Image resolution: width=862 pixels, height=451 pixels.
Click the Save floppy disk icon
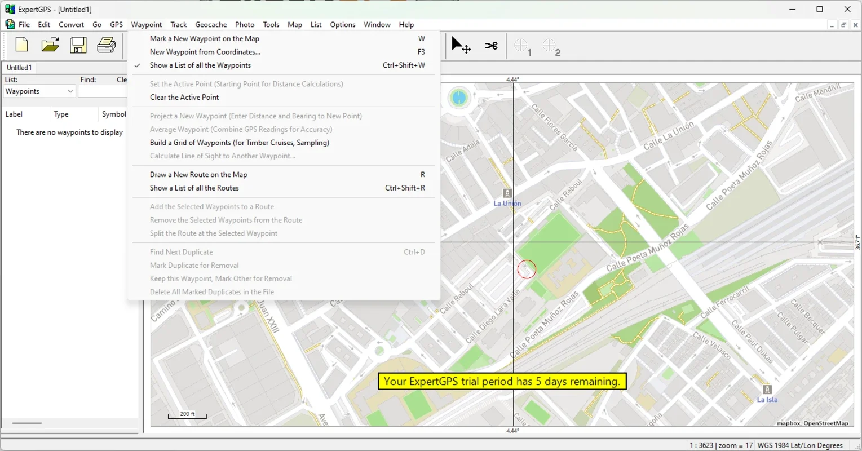tap(78, 45)
